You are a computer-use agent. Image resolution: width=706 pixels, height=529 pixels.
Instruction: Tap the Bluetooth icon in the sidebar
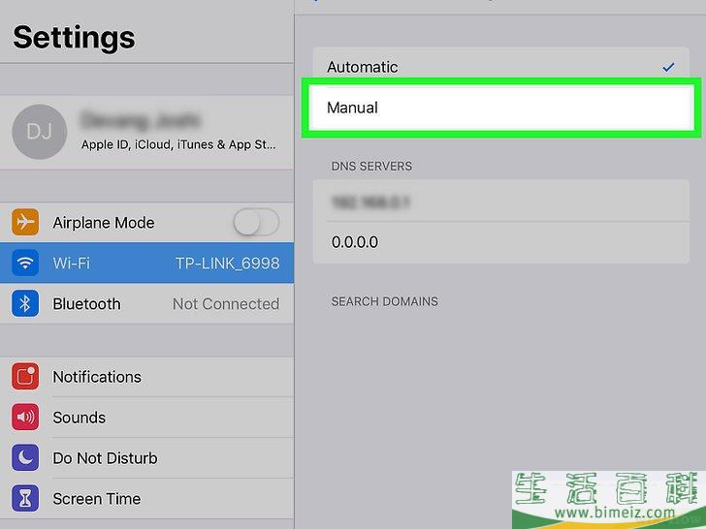tap(25, 303)
